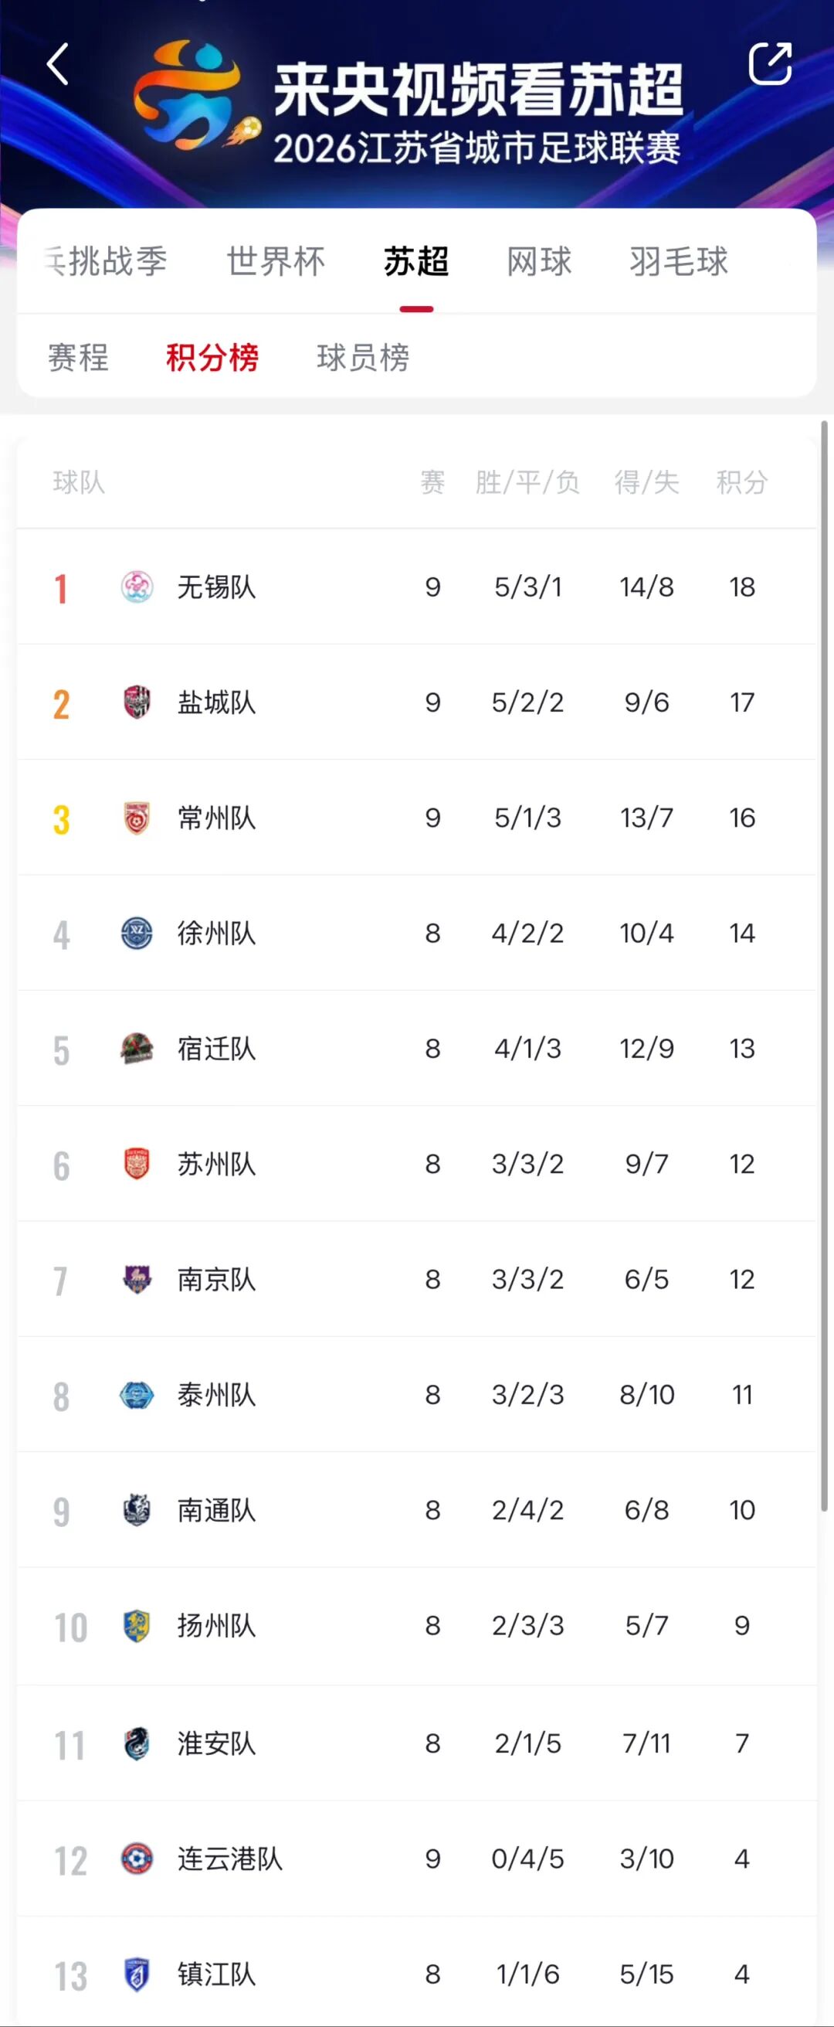Switch to the 世界杯 tab
The width and height of the screenshot is (834, 2027).
(x=276, y=261)
